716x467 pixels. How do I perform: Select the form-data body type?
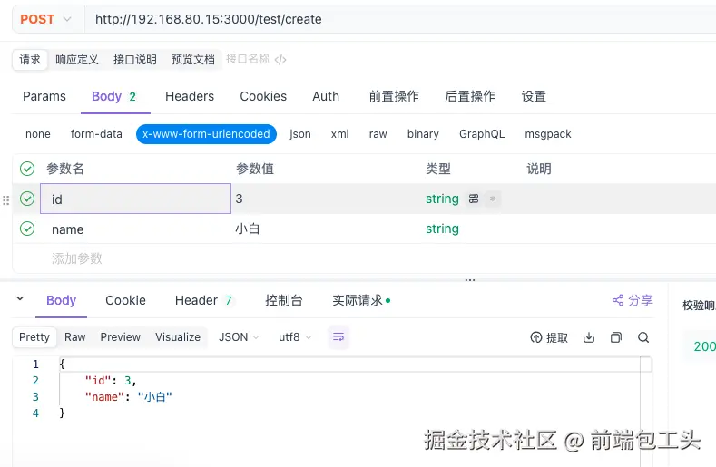[96, 134]
